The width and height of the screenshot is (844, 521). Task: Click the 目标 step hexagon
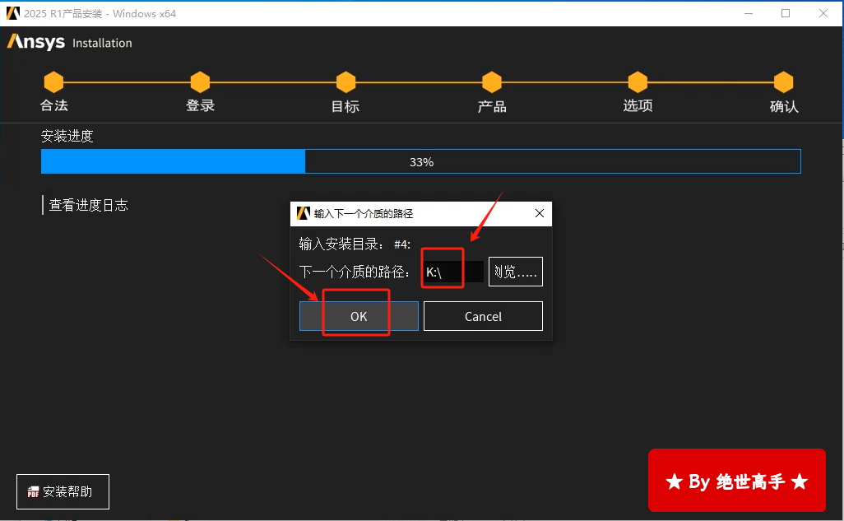tap(346, 82)
